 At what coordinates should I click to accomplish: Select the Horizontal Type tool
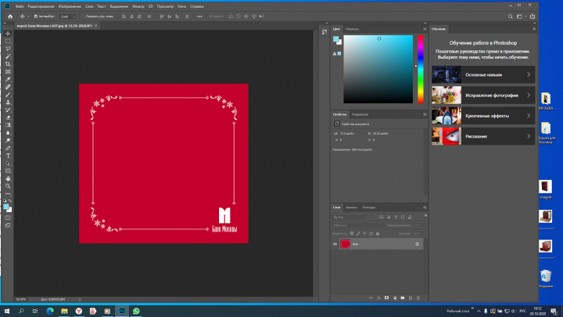[8, 156]
